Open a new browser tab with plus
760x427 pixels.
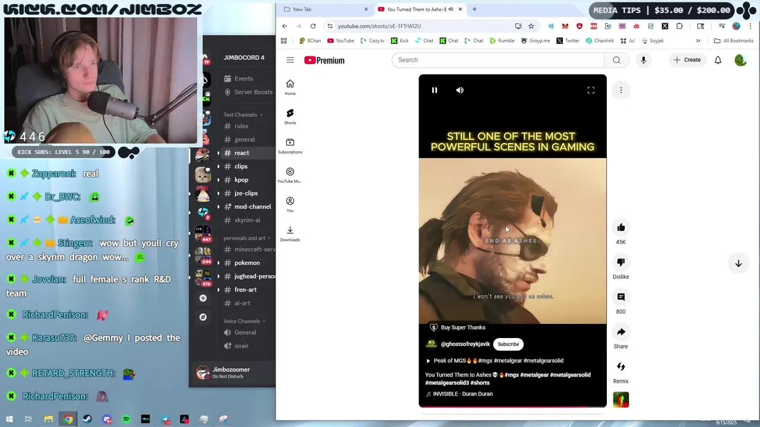click(x=474, y=9)
